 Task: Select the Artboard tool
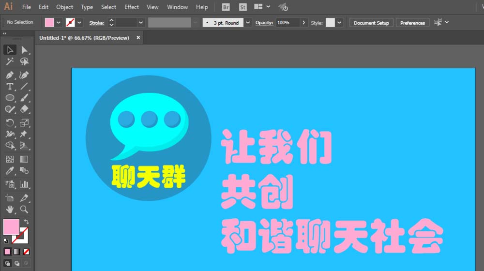10,198
